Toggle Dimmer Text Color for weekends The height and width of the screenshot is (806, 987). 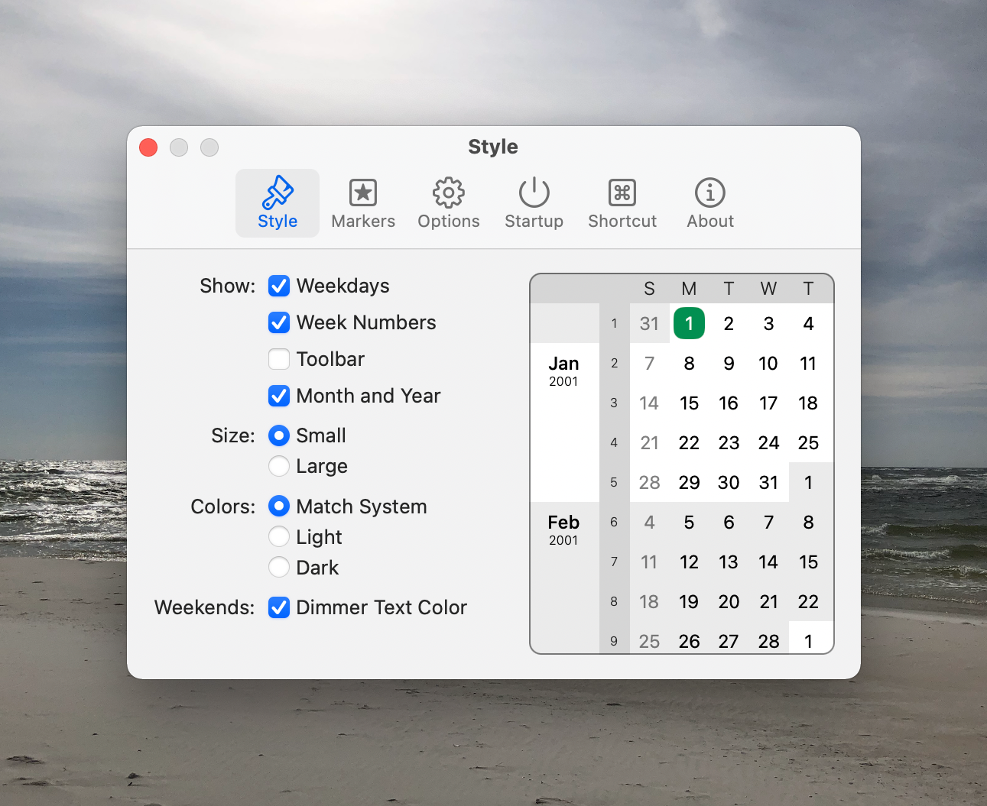pyautogui.click(x=279, y=607)
